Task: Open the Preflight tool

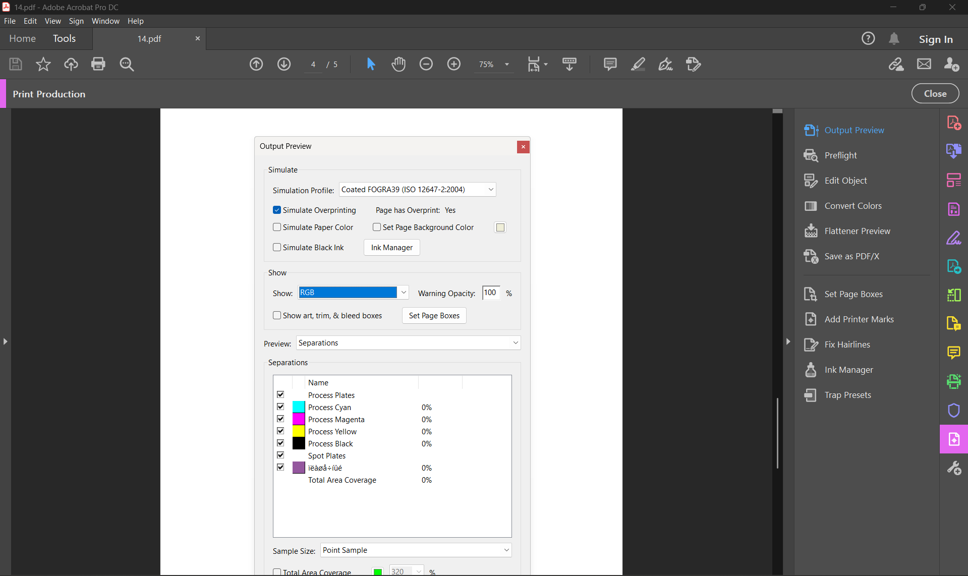Action: tap(840, 155)
